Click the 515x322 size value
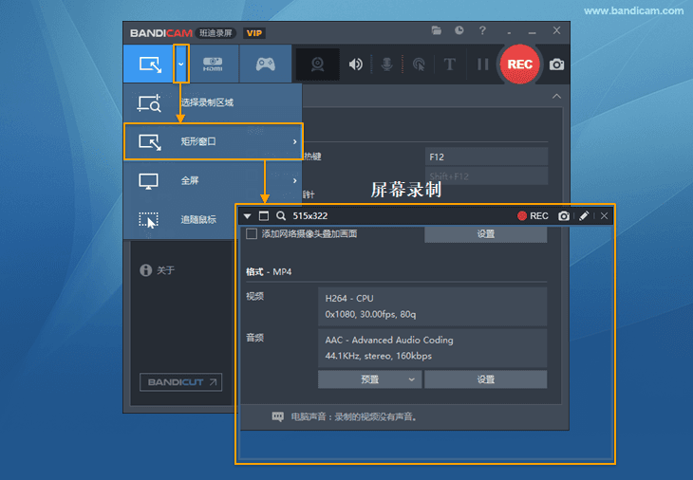Image resolution: width=693 pixels, height=480 pixels. 310,216
